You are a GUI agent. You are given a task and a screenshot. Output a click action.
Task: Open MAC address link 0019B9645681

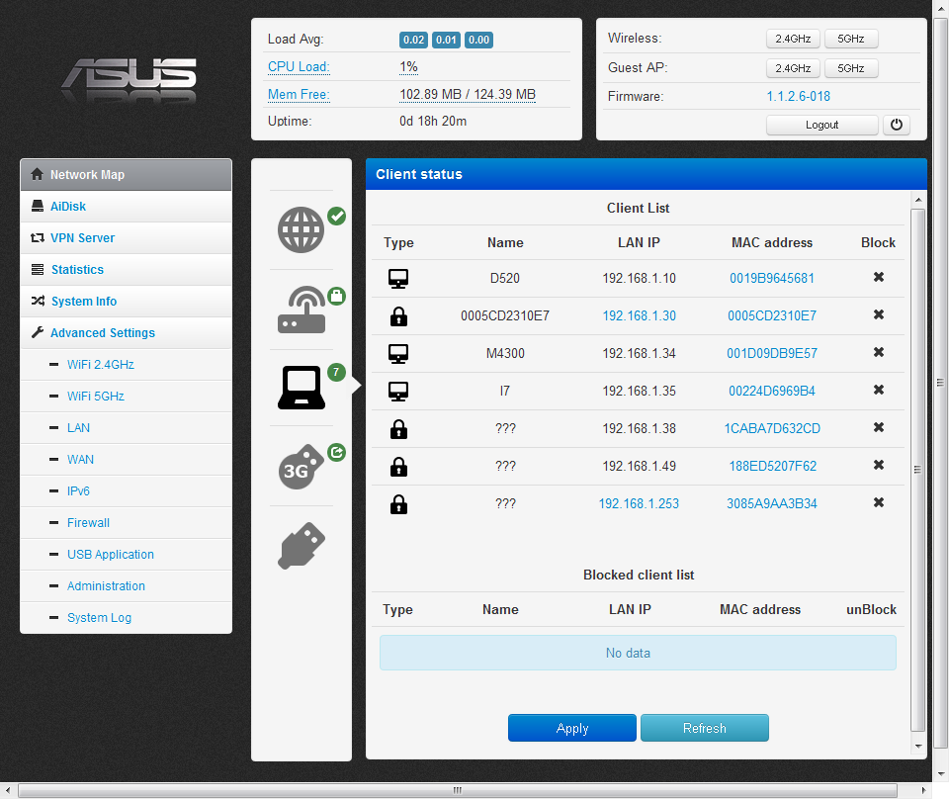[x=772, y=279]
